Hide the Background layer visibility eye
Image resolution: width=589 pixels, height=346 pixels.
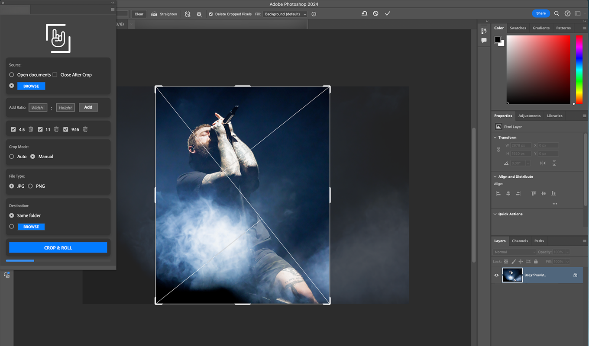(x=496, y=275)
